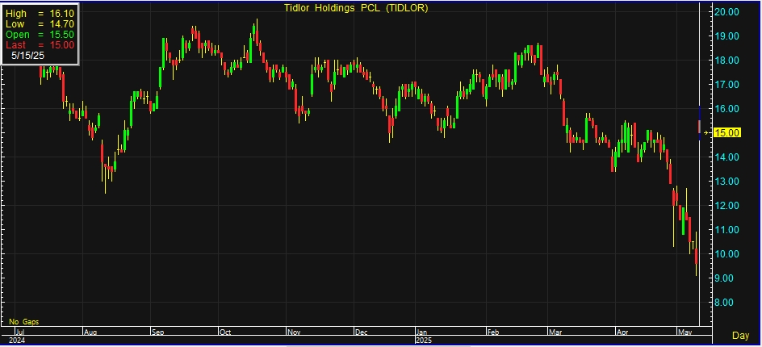
Task: Click the Jul month label on time axis
Action: (x=20, y=333)
